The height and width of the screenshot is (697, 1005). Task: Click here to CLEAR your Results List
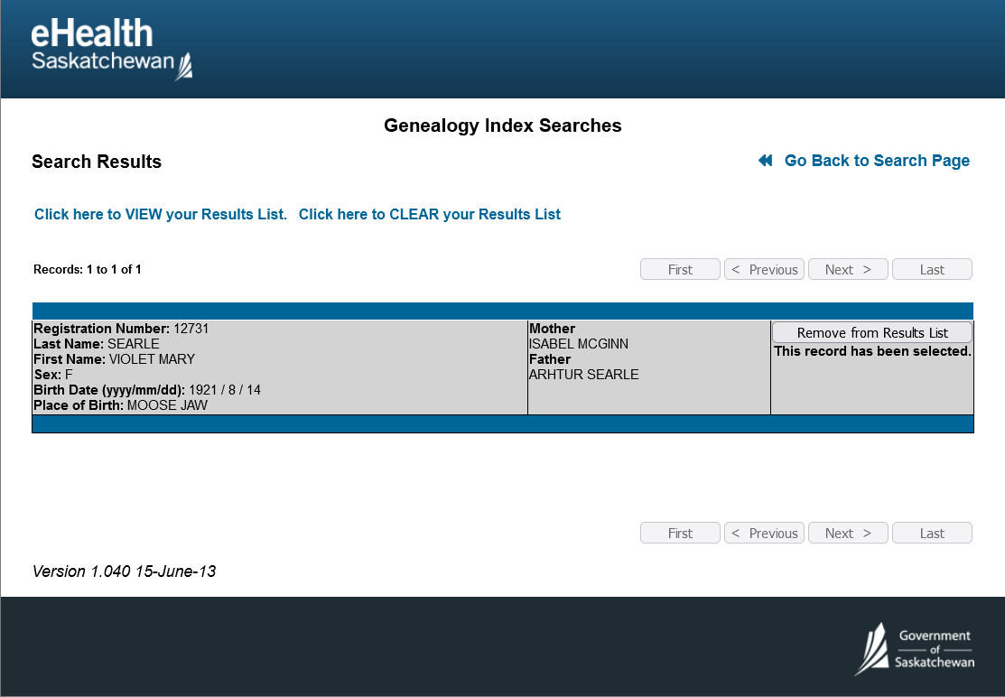(x=430, y=215)
